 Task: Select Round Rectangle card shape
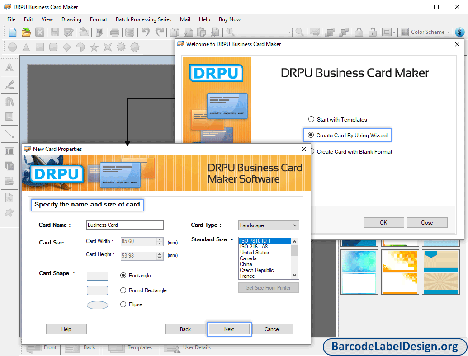[x=143, y=290]
